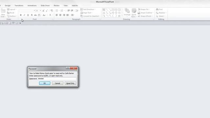Open Line Spacing options
210x118 pixels.
point(77,10)
